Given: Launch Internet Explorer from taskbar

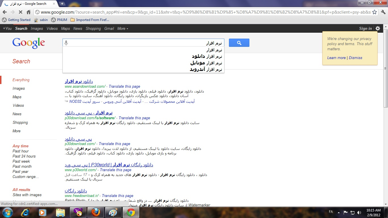Looking at the screenshot, I should tap(26, 212).
